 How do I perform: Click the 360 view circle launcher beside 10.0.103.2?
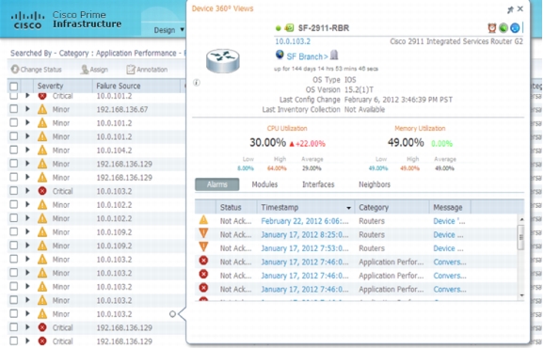tap(172, 314)
